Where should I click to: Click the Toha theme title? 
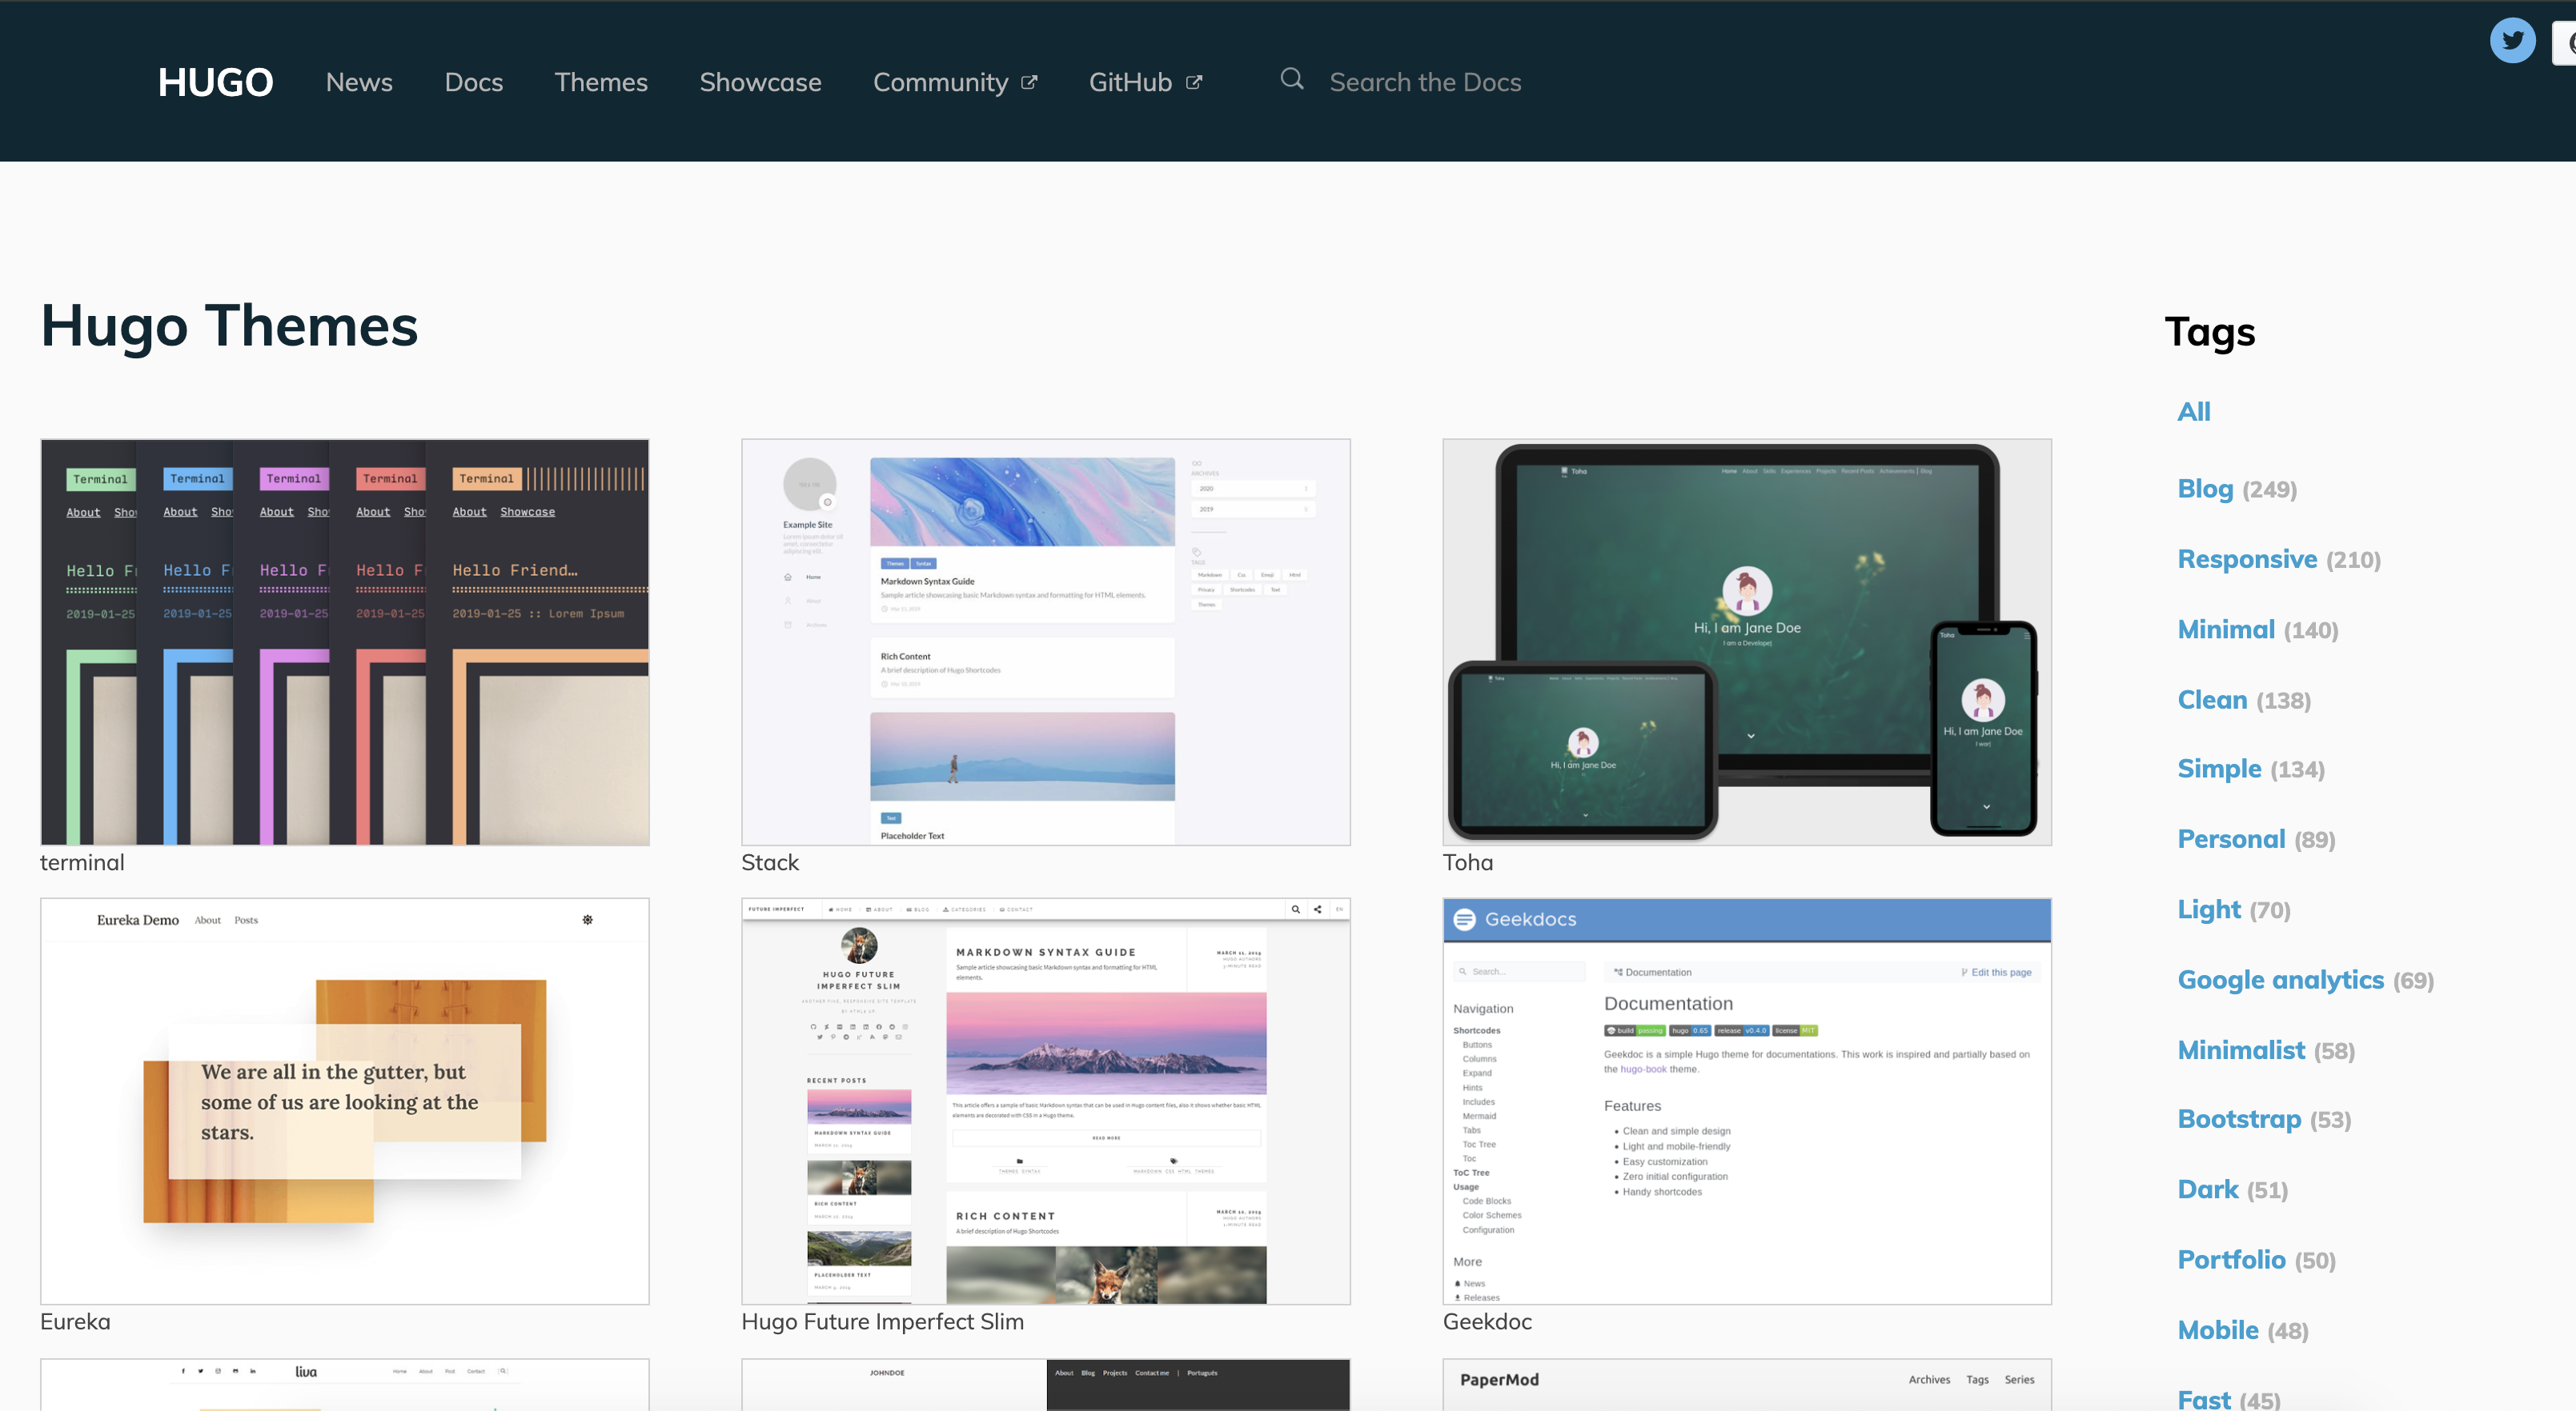pyautogui.click(x=1467, y=862)
